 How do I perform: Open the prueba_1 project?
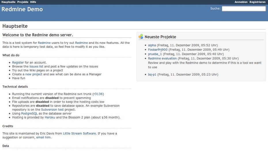pos(155,54)
